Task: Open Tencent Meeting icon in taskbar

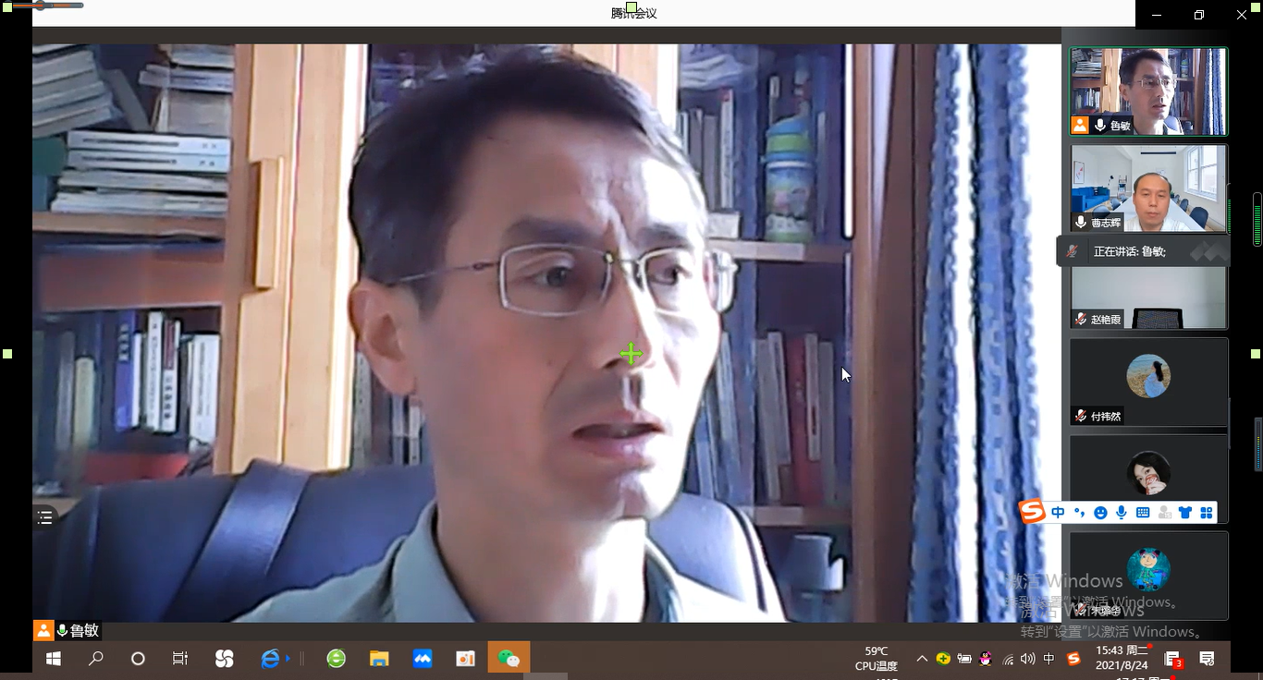Action: coord(423,659)
